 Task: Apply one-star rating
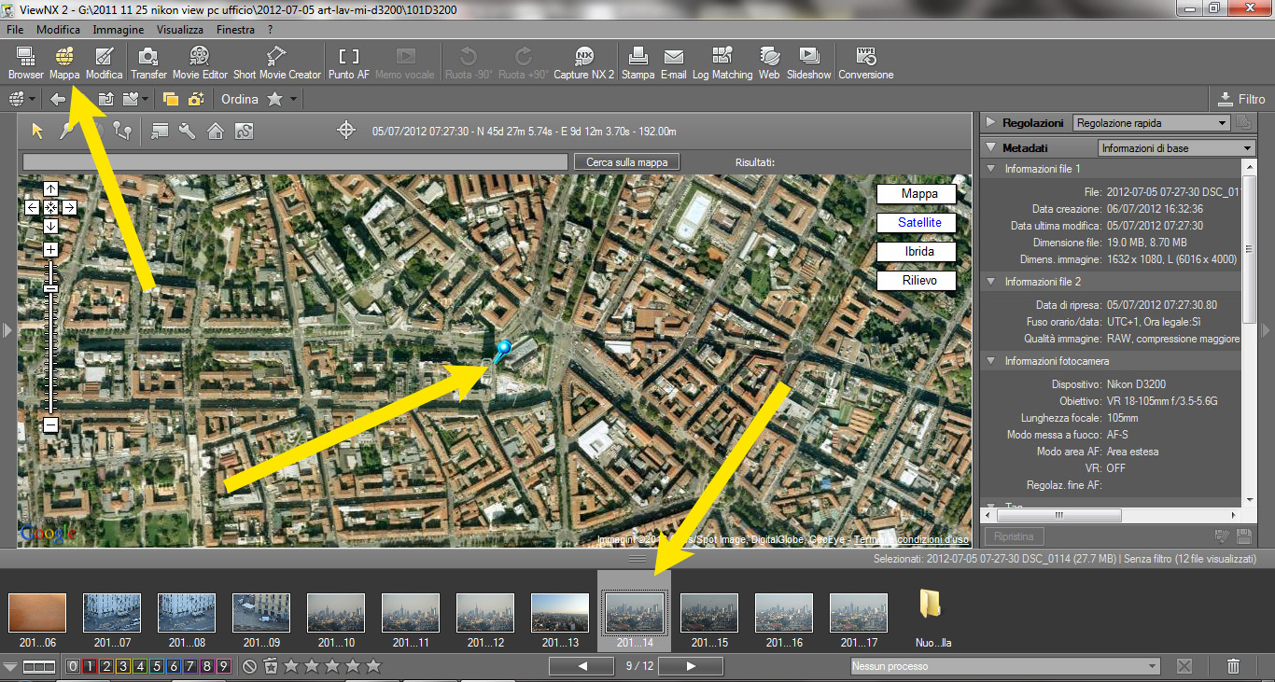point(291,666)
